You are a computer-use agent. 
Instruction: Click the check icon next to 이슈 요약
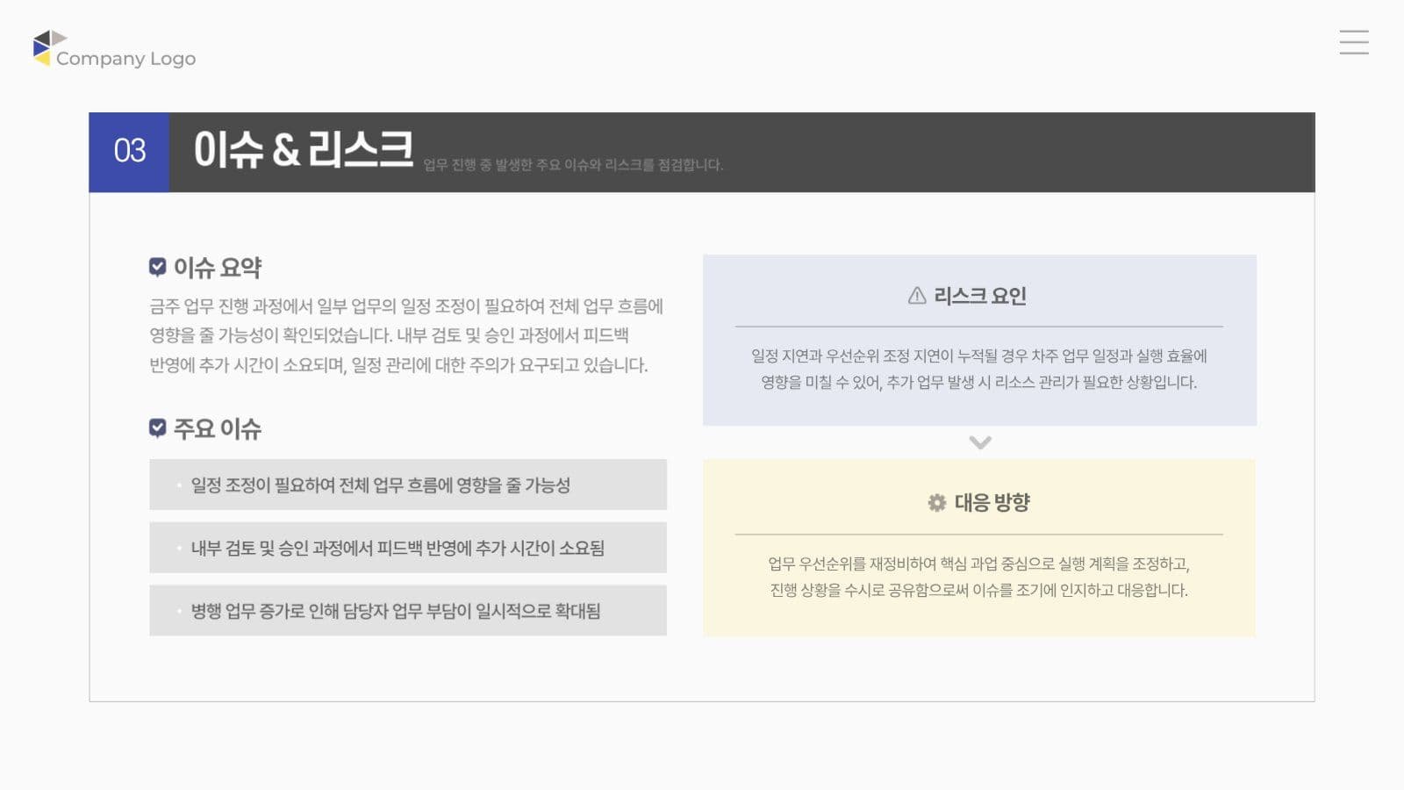(x=157, y=267)
